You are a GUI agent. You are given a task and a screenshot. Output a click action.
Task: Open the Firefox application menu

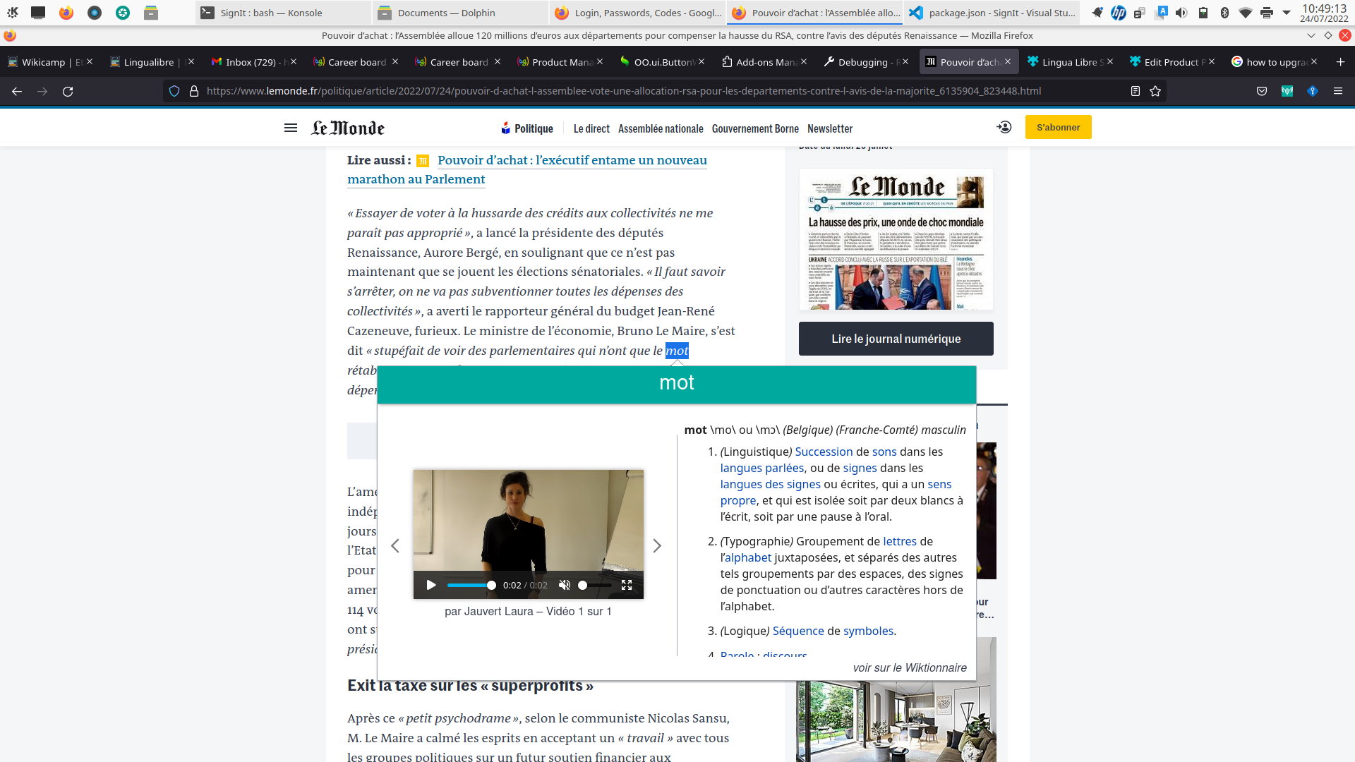1338,91
